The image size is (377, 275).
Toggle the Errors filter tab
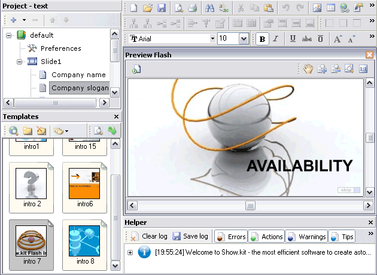[x=231, y=237]
